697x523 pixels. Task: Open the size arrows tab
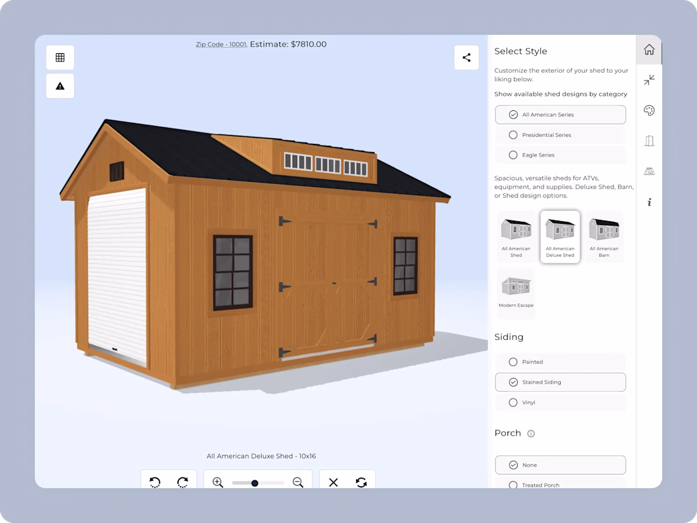coord(649,80)
